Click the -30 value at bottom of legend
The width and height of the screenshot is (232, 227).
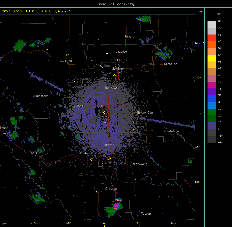(220, 142)
